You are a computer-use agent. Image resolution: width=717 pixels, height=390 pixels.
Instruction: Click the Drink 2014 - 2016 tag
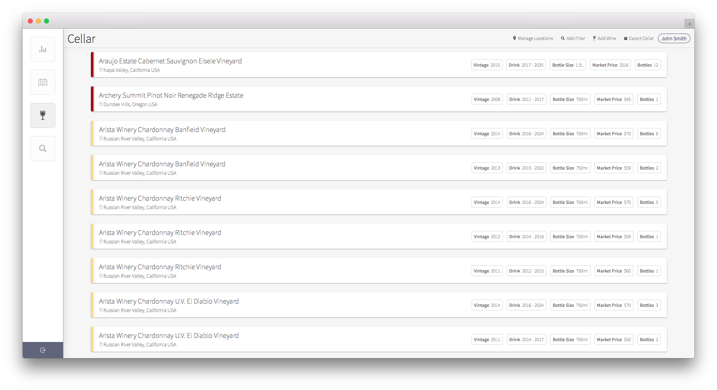click(x=527, y=237)
